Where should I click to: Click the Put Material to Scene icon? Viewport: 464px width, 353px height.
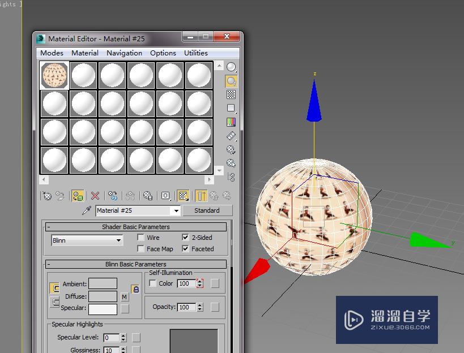[x=59, y=196]
